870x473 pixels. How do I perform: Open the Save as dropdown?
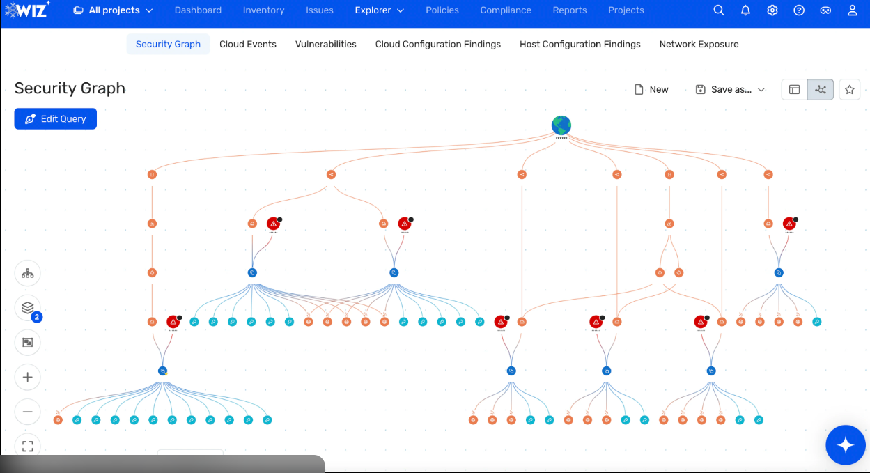[x=730, y=89]
